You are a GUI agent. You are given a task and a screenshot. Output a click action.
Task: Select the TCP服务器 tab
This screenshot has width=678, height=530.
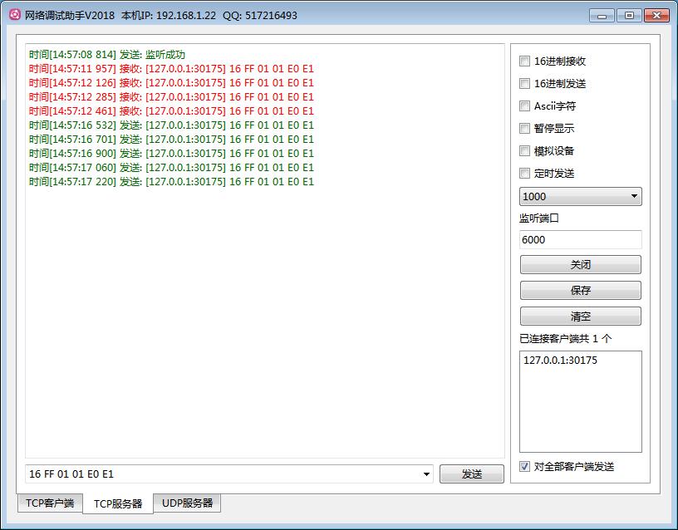coord(117,503)
